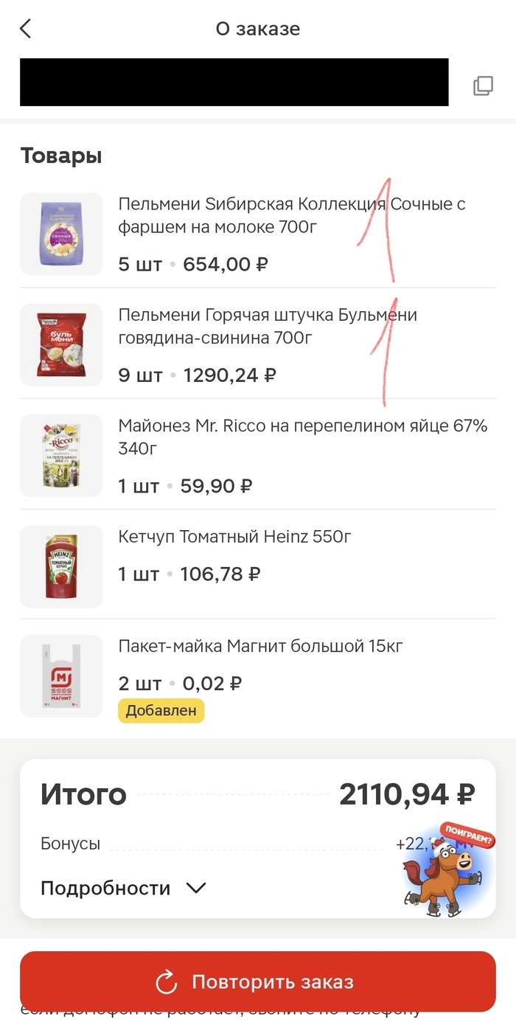Open Пельмени Горячая штучка Бульмени title
Image resolution: width=516 pixels, height=1022 pixels.
point(268,326)
